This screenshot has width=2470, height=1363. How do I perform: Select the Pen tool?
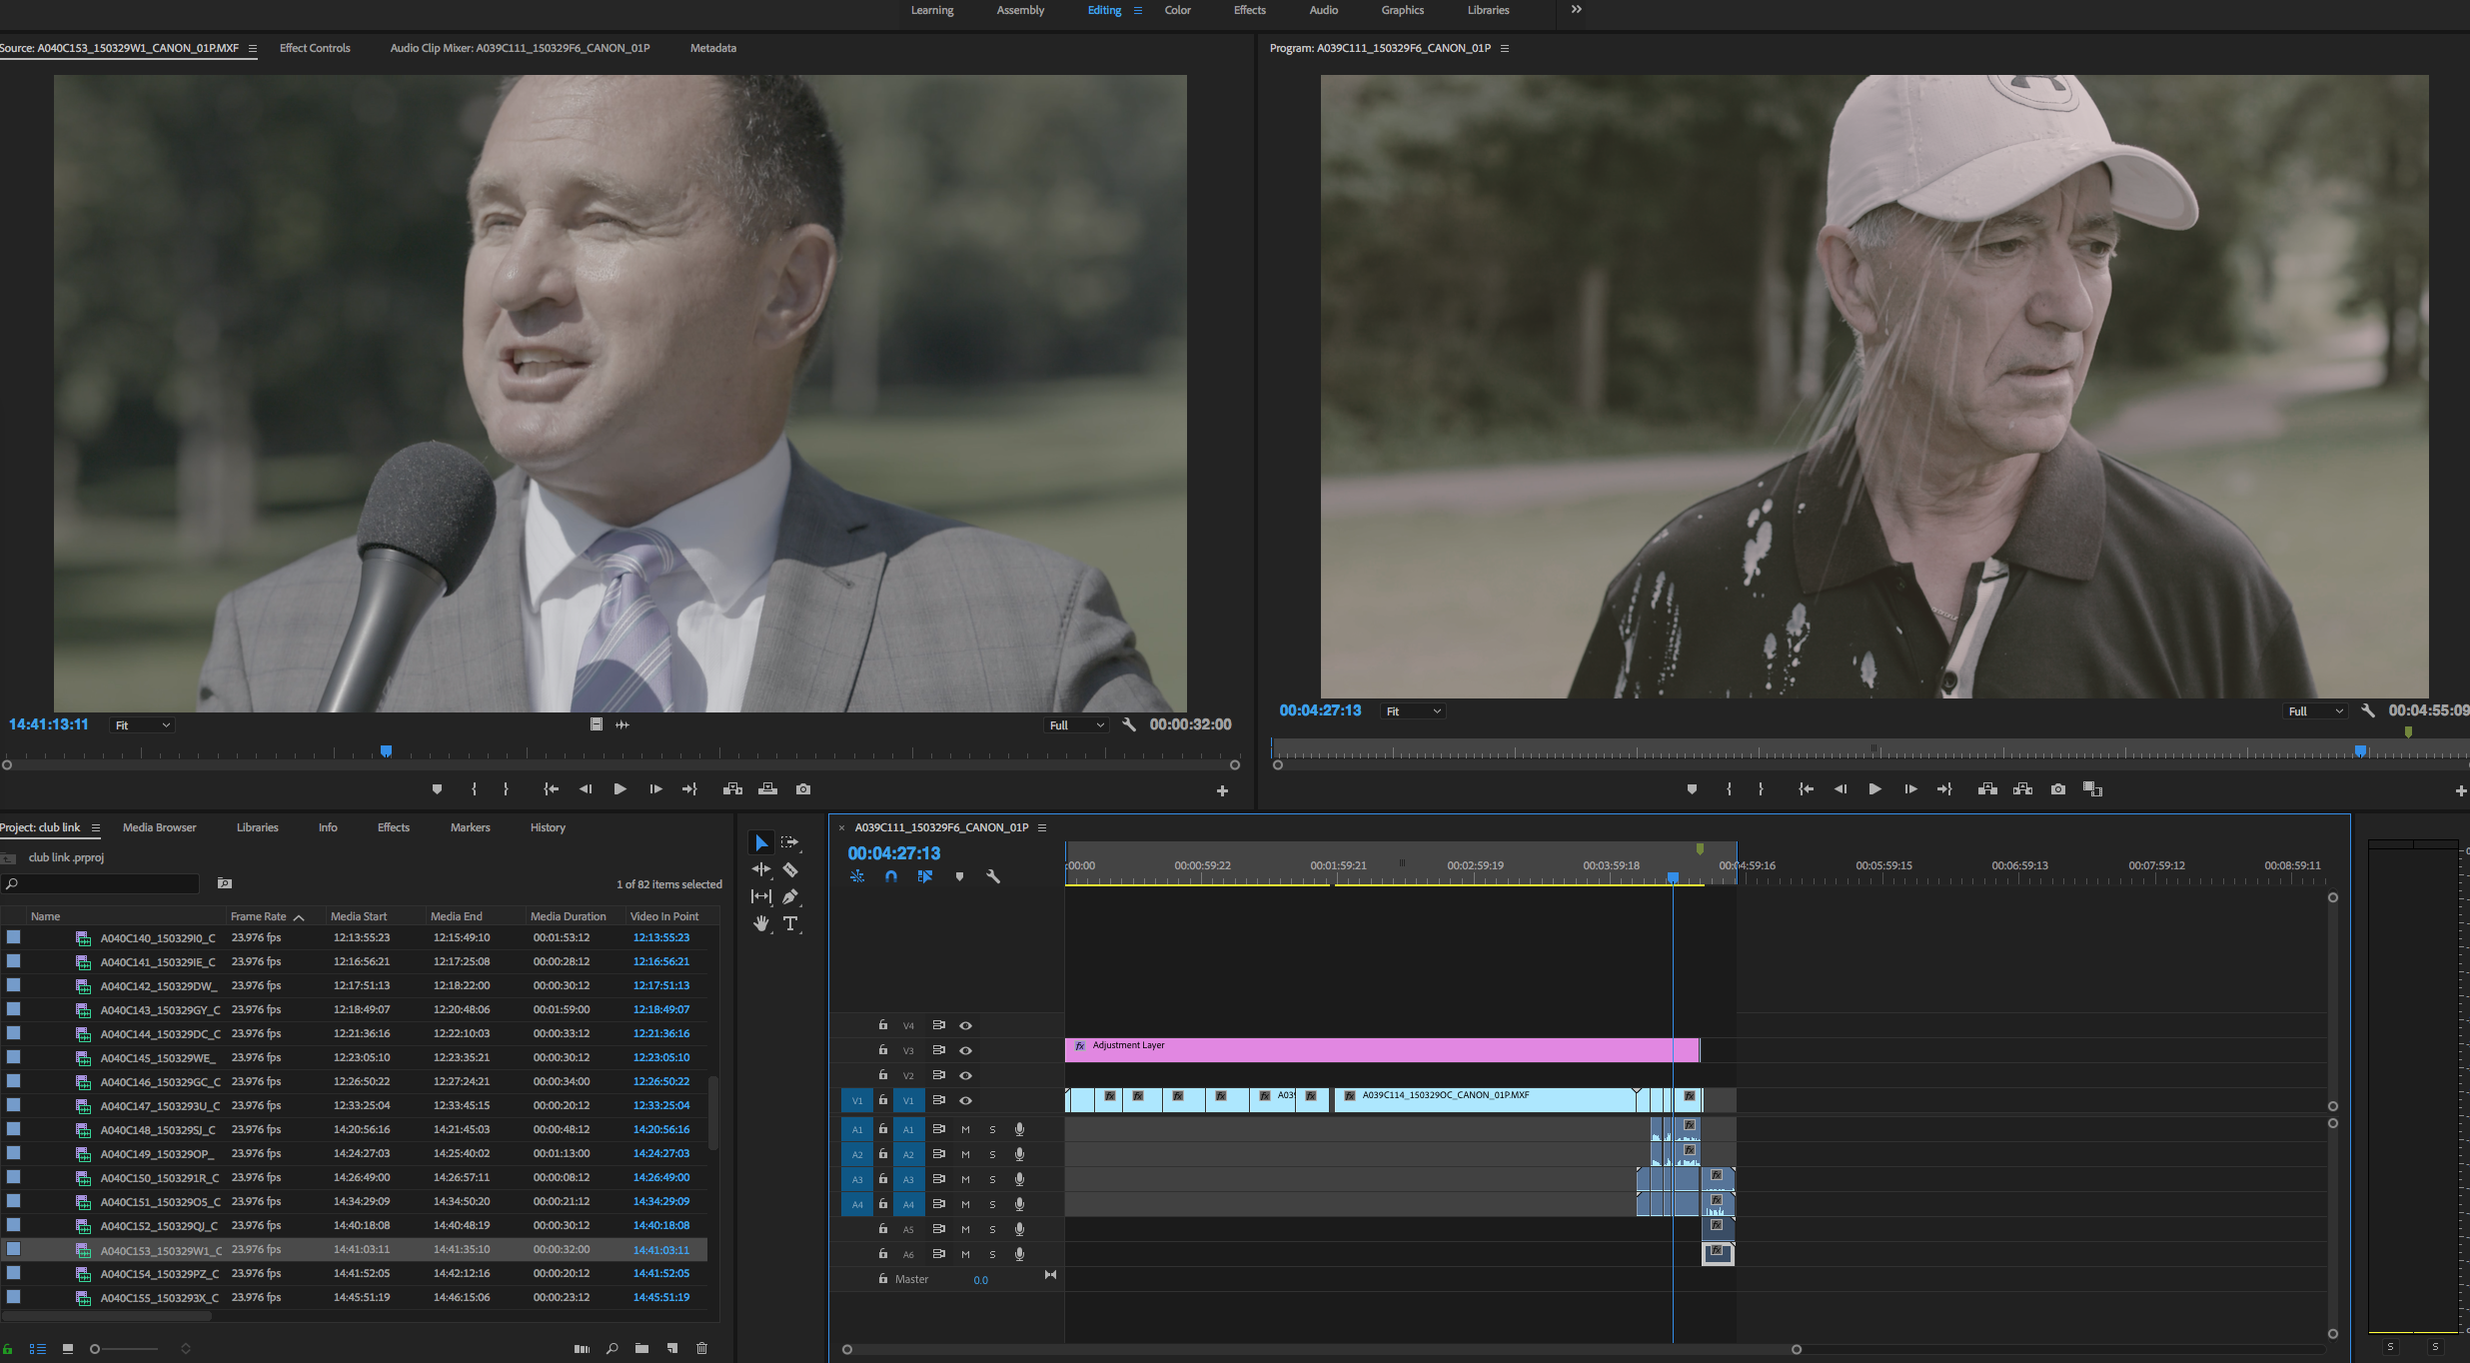click(x=790, y=896)
